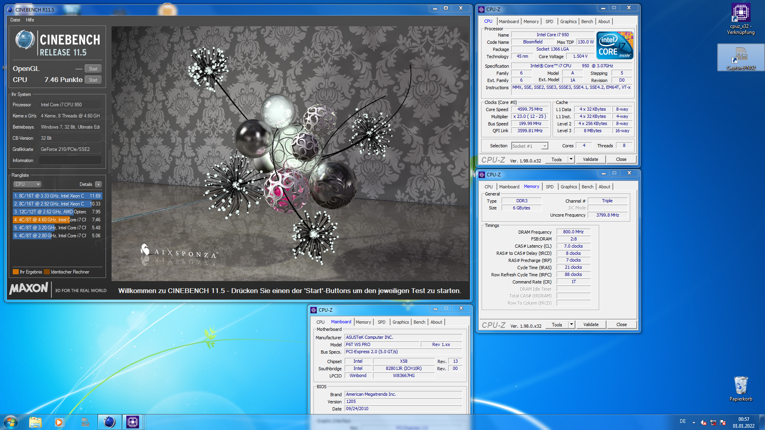Show hidden tray icons arrow

(x=694, y=422)
